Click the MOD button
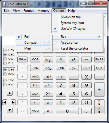 coord(35,111)
